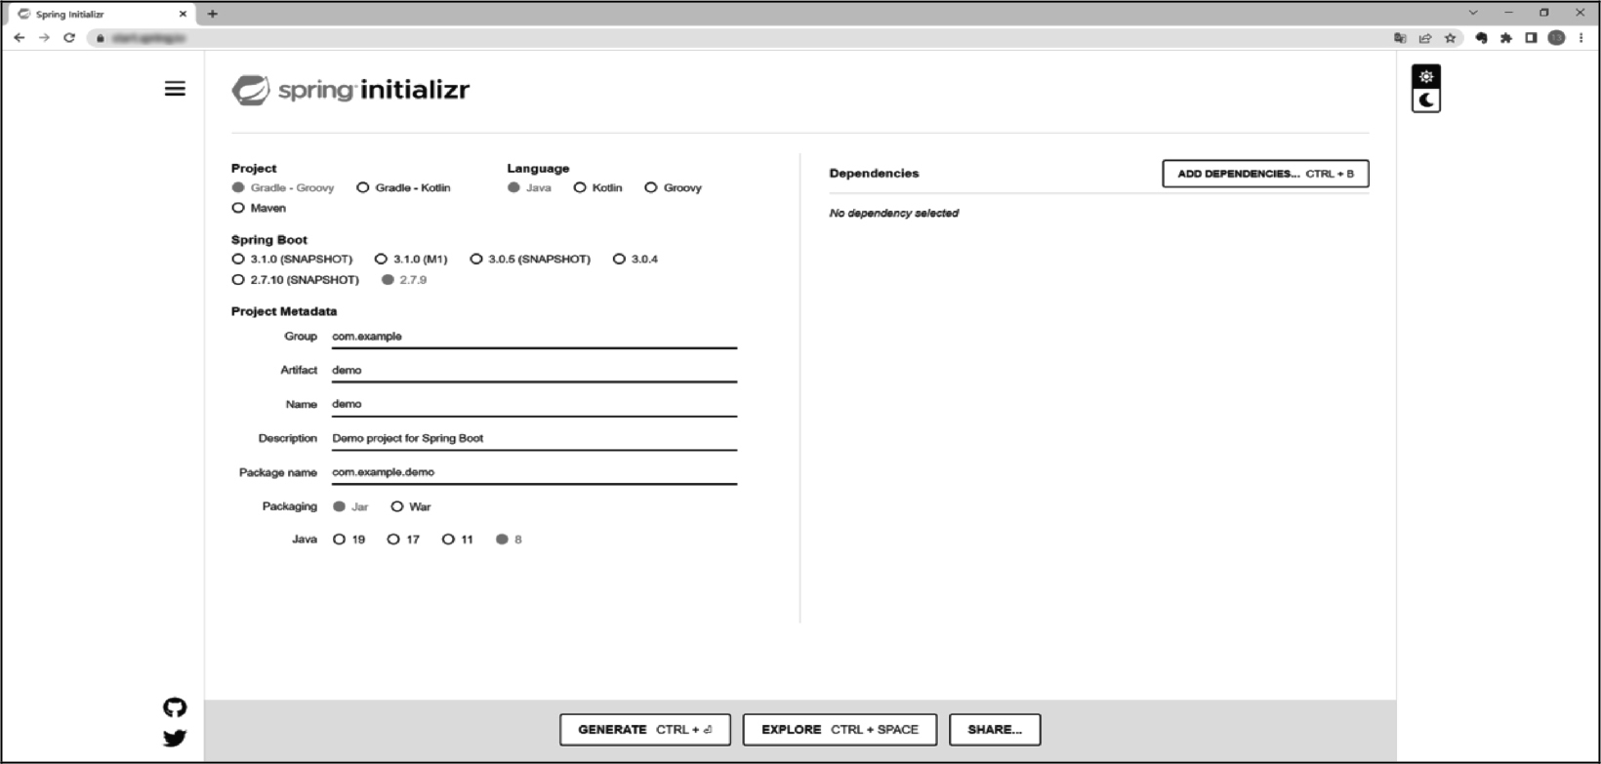The height and width of the screenshot is (764, 1601).
Task: Select Java version 19
Action: coord(349,540)
